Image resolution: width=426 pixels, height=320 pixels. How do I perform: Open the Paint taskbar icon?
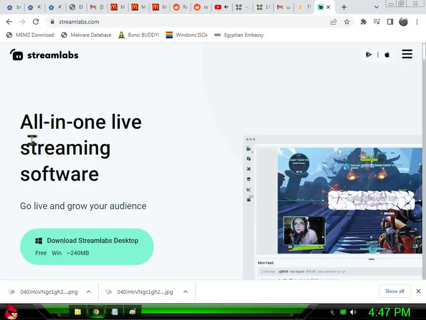coord(133,312)
